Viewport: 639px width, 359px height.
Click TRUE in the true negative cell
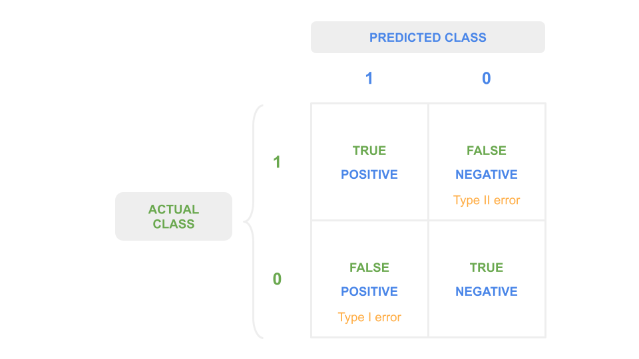(487, 268)
